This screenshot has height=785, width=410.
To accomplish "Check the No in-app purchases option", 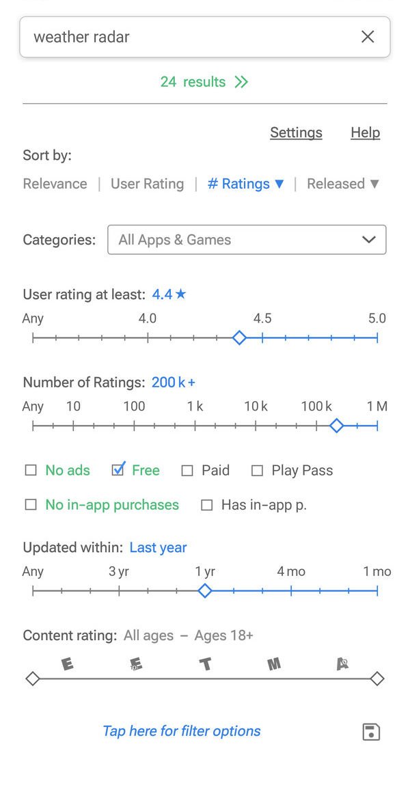I will click(31, 504).
